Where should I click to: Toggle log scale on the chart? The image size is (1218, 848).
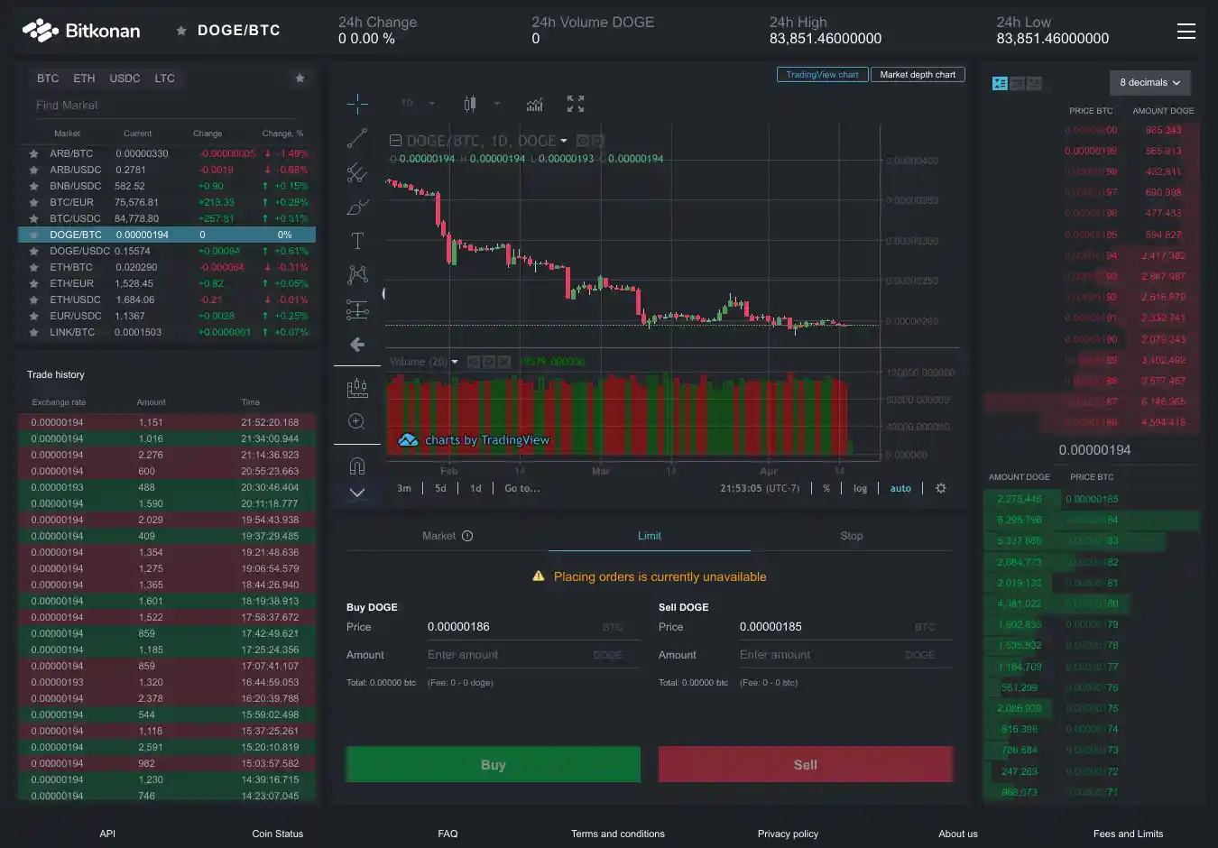click(860, 488)
